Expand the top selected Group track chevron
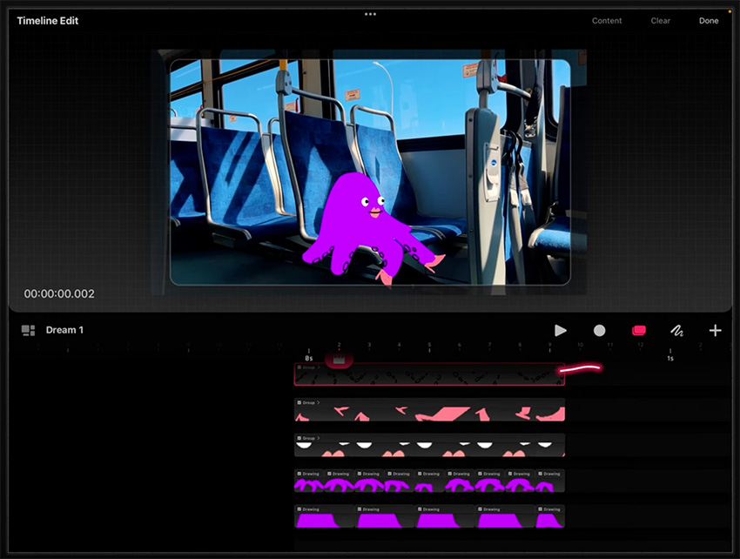740x559 pixels. [x=320, y=368]
